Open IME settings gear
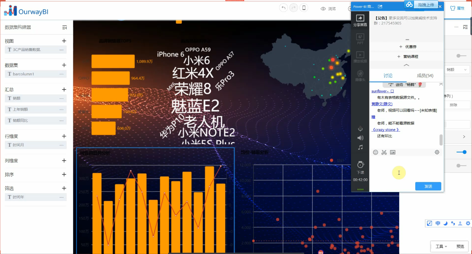 (468, 223)
